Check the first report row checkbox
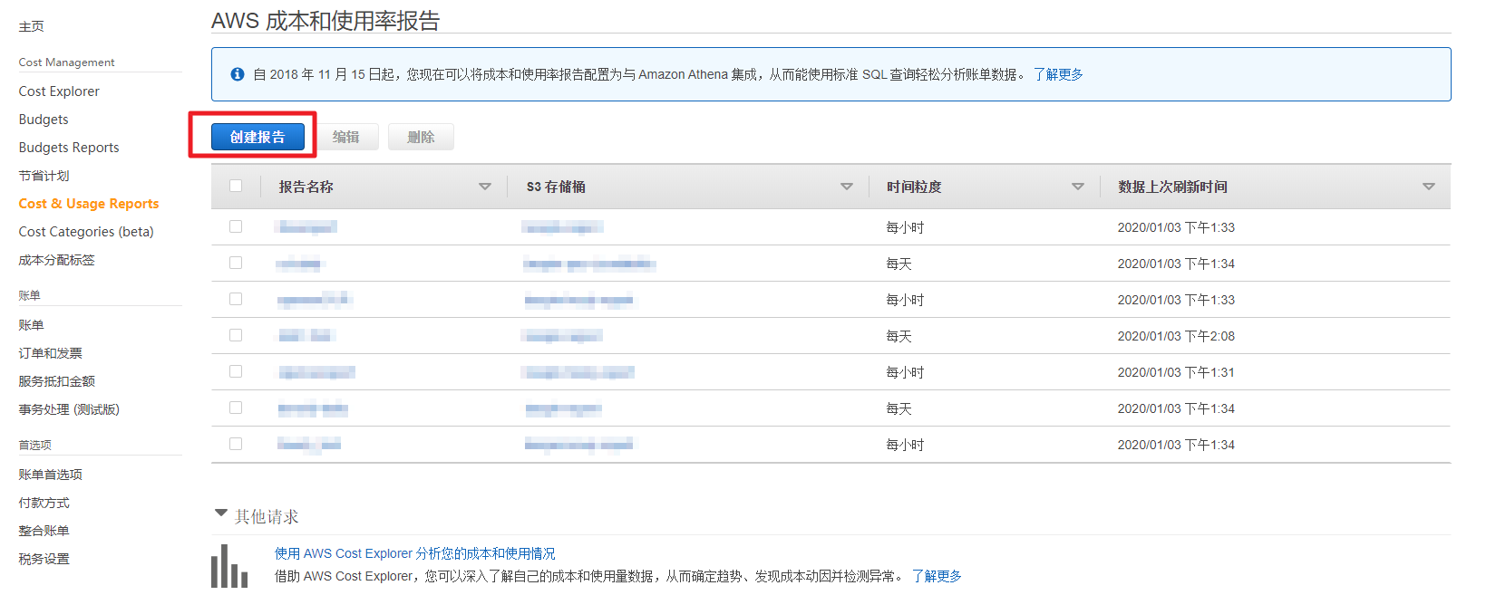Viewport: 1496px width, 595px height. pos(236,226)
